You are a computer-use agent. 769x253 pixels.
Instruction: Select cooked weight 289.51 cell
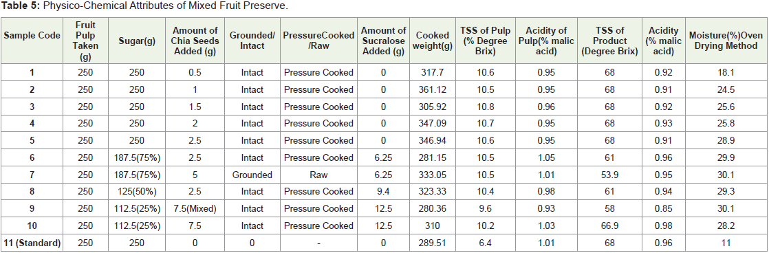click(x=432, y=243)
